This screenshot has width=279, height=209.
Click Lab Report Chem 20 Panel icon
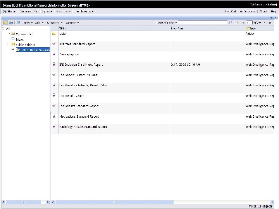coord(54,75)
